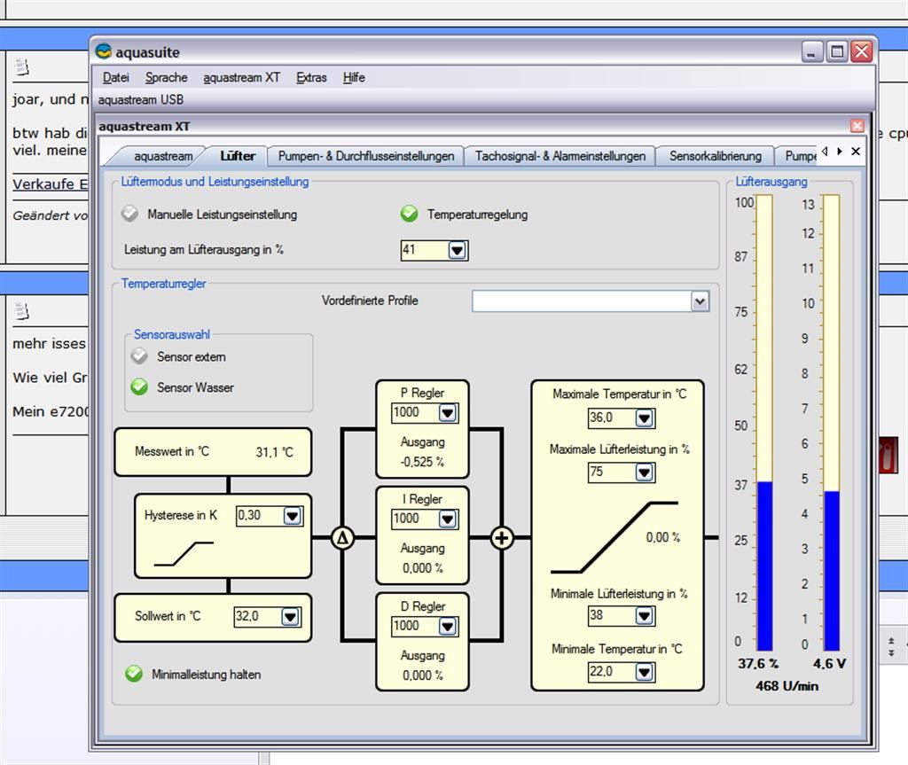The image size is (908, 765).
Task: Open the P Regler value dropdown
Action: (x=447, y=413)
